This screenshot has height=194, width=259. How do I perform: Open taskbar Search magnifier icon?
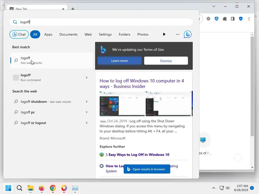[19, 188]
